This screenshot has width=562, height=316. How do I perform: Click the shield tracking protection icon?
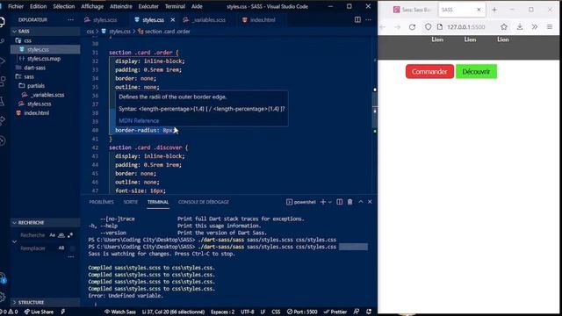coord(428,27)
